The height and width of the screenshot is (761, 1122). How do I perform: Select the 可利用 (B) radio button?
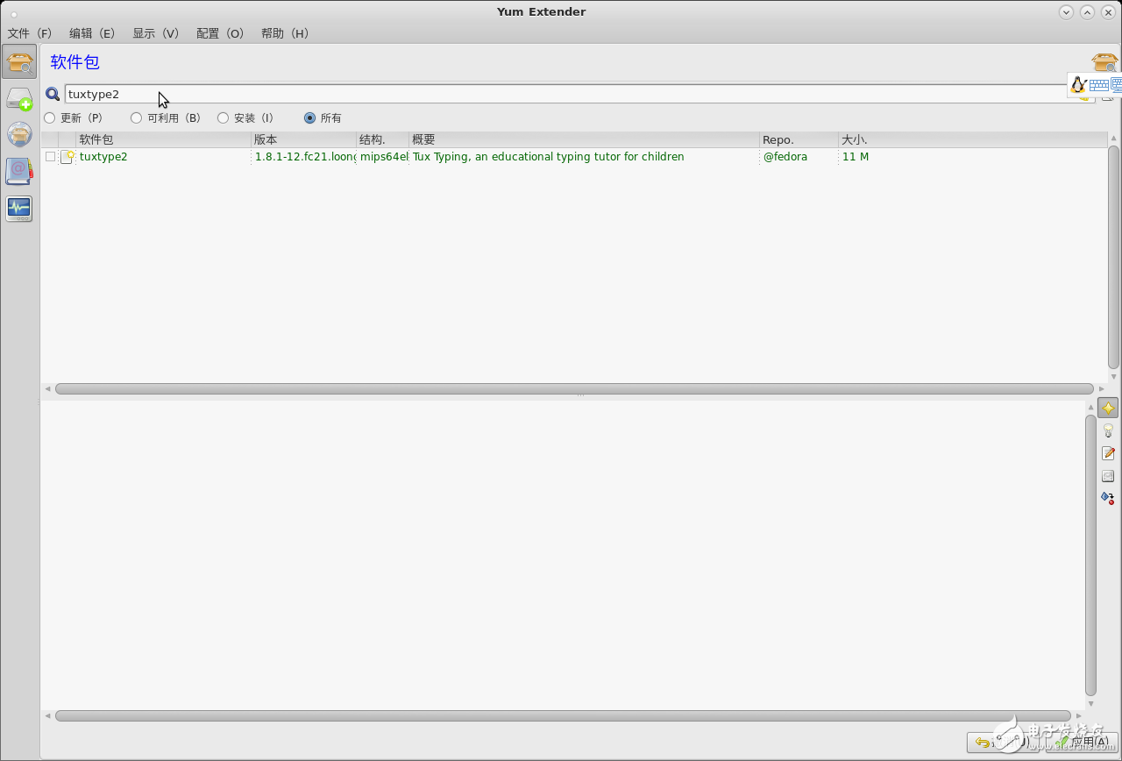137,117
